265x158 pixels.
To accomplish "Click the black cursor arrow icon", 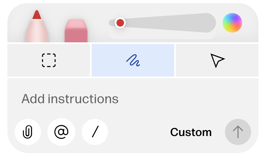I will pos(217,60).
